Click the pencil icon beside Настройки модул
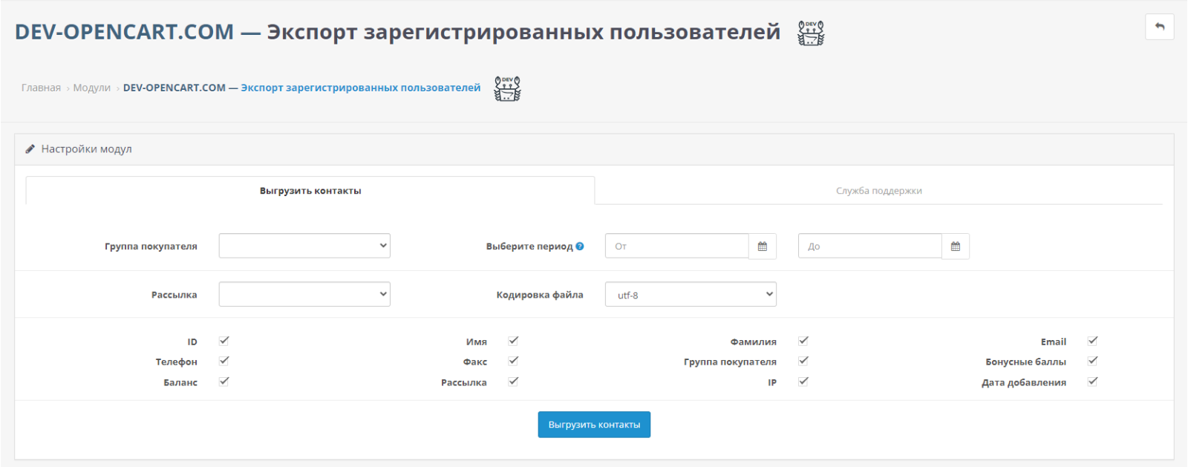 tap(30, 149)
